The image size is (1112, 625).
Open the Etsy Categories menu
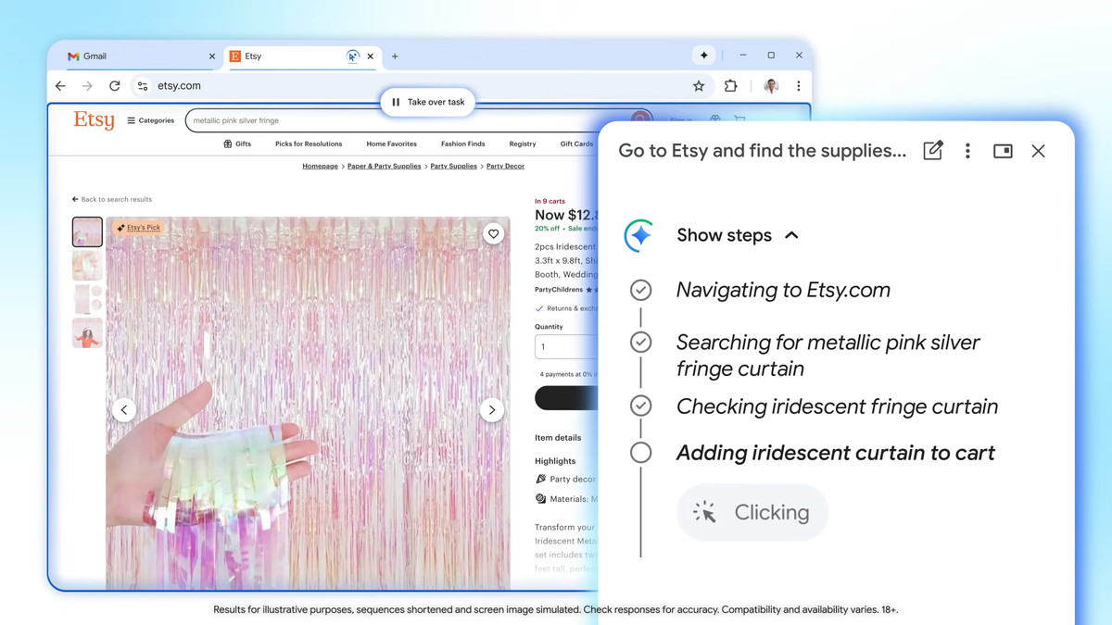coord(151,120)
